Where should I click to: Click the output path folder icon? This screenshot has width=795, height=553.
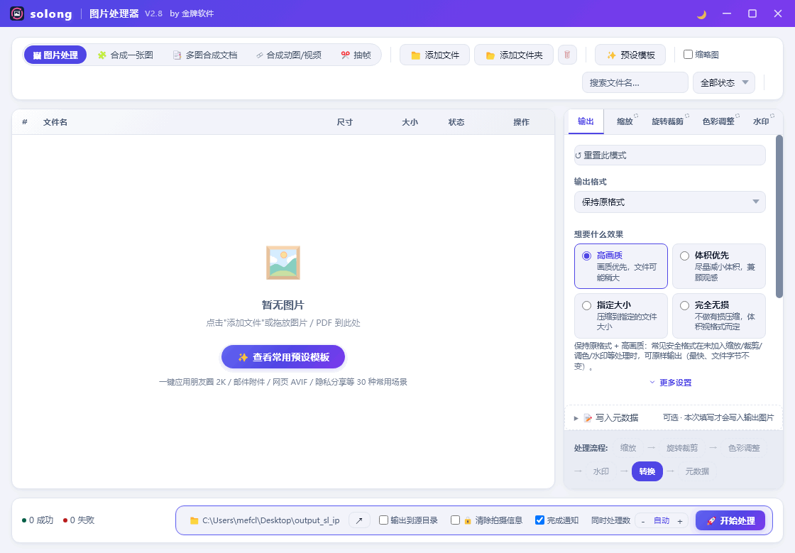pyautogui.click(x=194, y=520)
